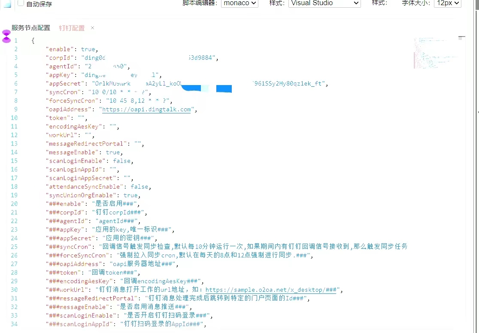The width and height of the screenshot is (479, 333).
Task: Click the 回调encodingAesKey### text
Action: 161,281
